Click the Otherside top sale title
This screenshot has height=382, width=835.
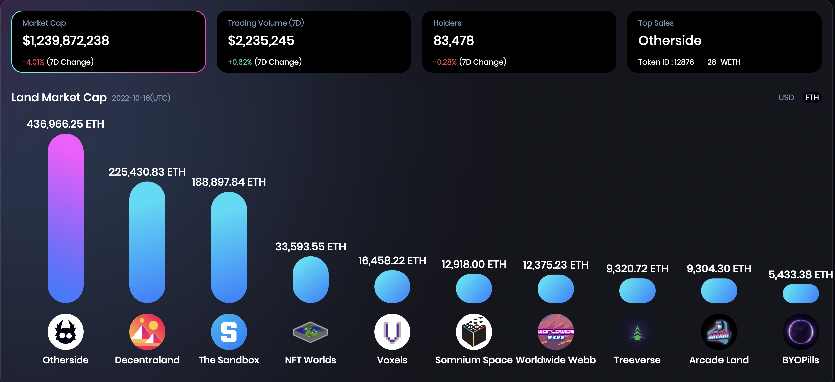[x=670, y=41]
